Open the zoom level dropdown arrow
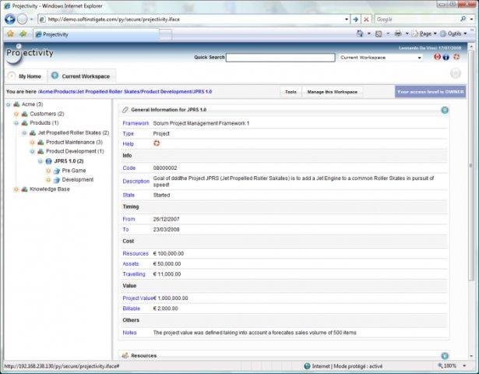The image size is (479, 374). coord(464,365)
